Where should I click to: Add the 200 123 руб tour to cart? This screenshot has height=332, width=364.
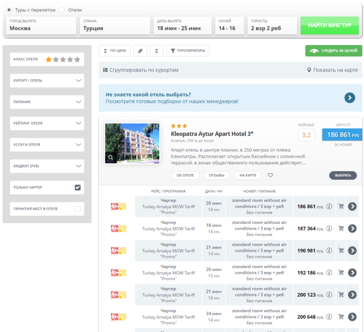[x=341, y=295]
